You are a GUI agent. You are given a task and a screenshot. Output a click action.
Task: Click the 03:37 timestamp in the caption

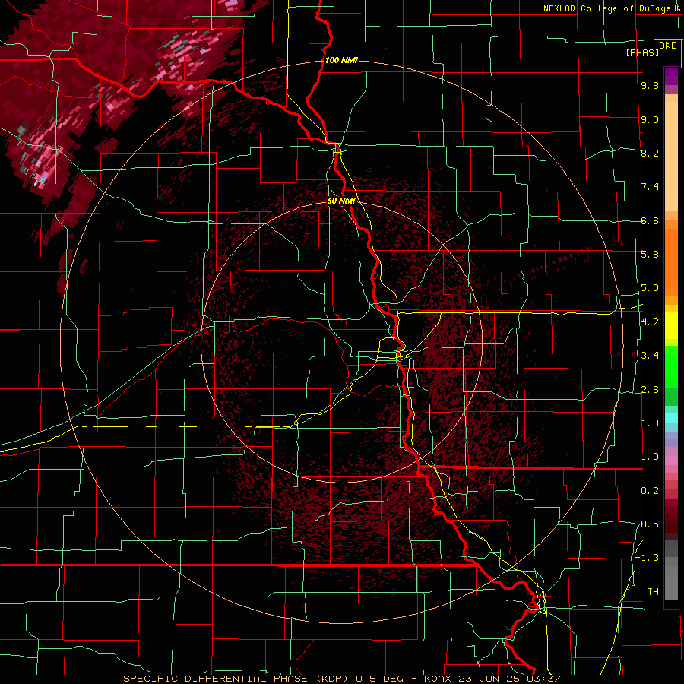point(543,679)
